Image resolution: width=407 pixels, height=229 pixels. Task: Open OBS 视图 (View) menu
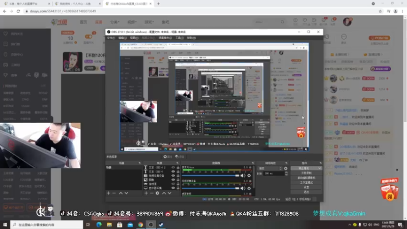[x=134, y=38]
